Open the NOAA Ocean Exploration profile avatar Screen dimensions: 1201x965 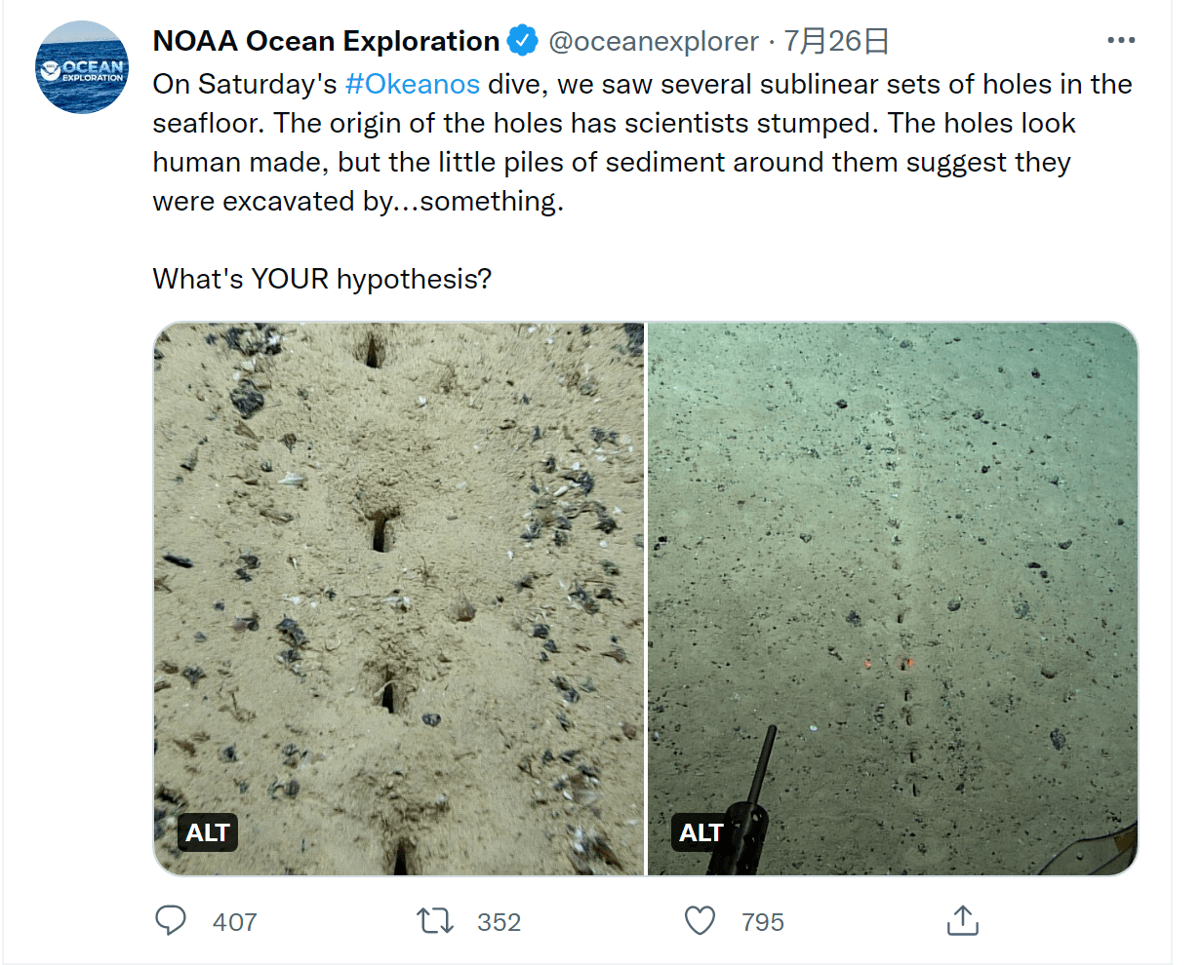point(82,67)
